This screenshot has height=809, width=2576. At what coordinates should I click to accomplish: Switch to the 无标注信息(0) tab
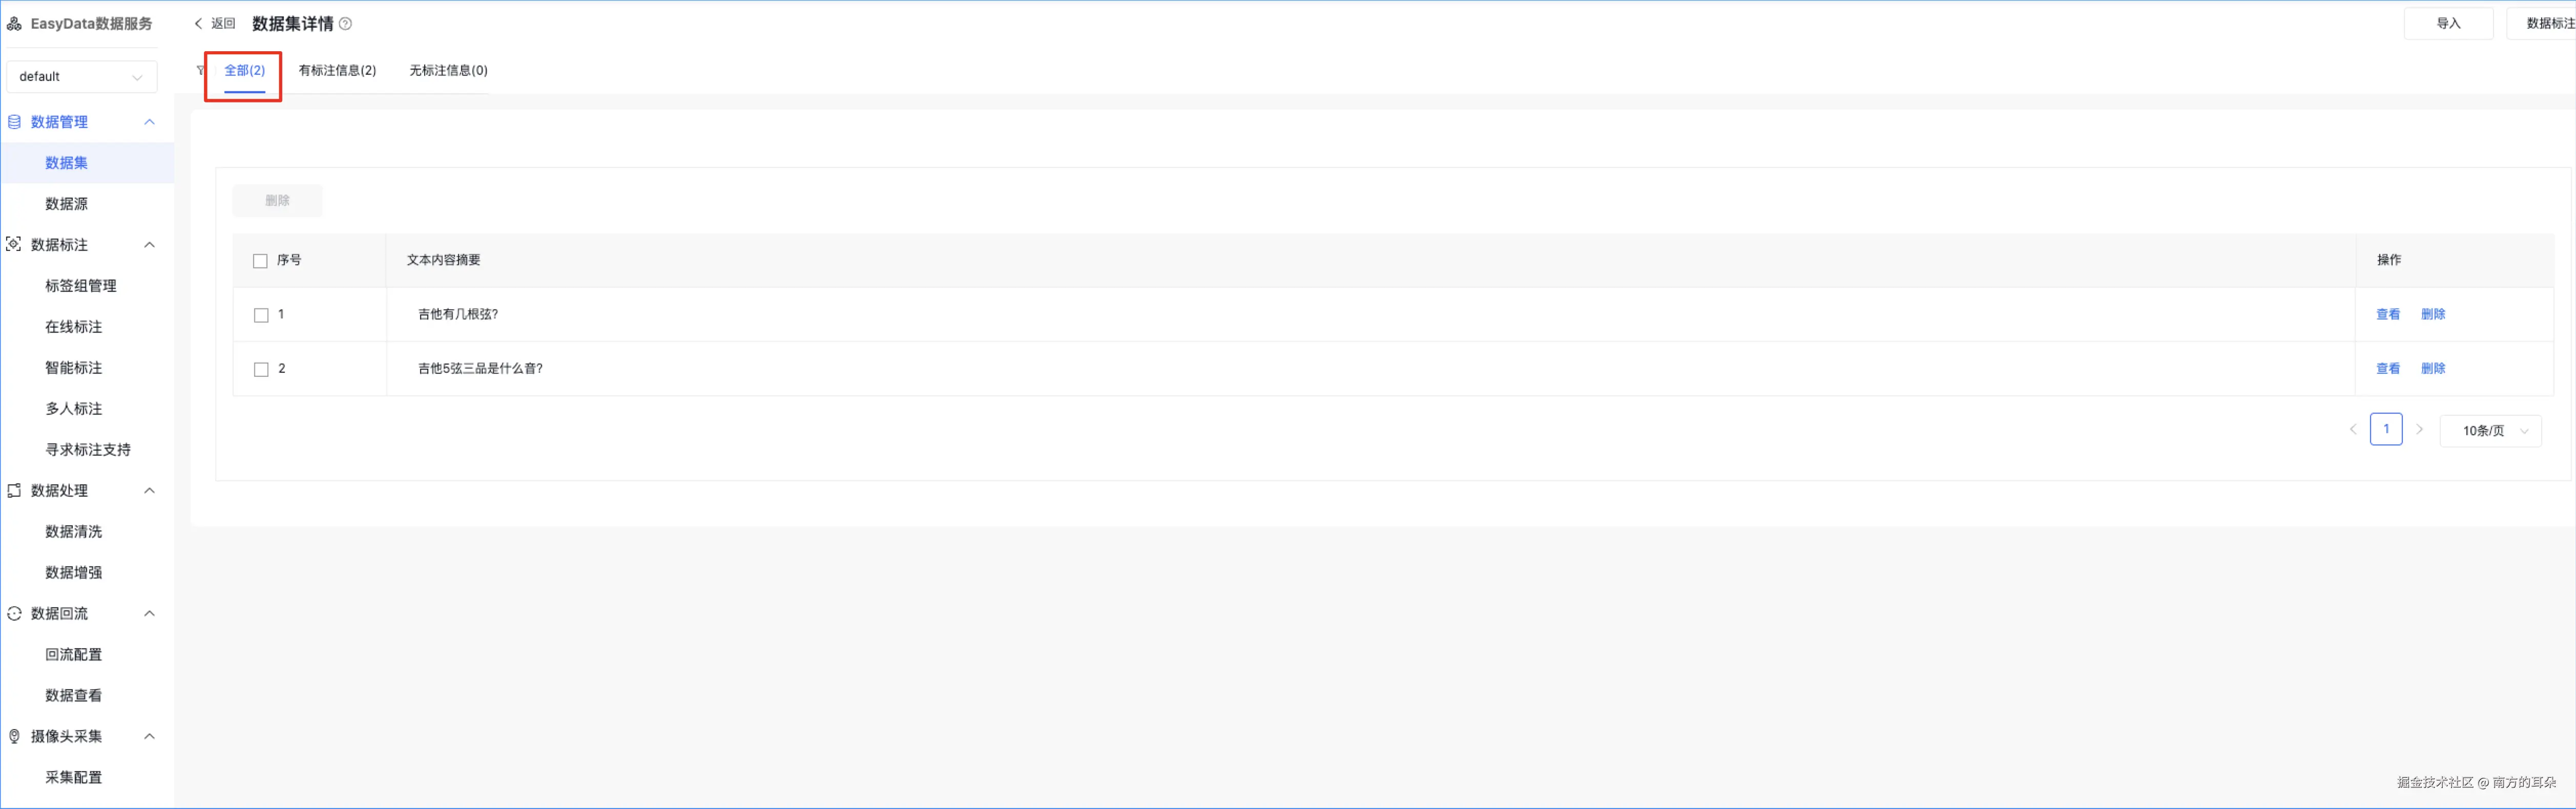click(448, 70)
